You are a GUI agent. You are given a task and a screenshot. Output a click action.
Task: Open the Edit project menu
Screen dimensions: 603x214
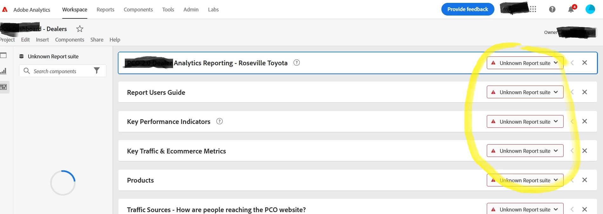pos(25,40)
